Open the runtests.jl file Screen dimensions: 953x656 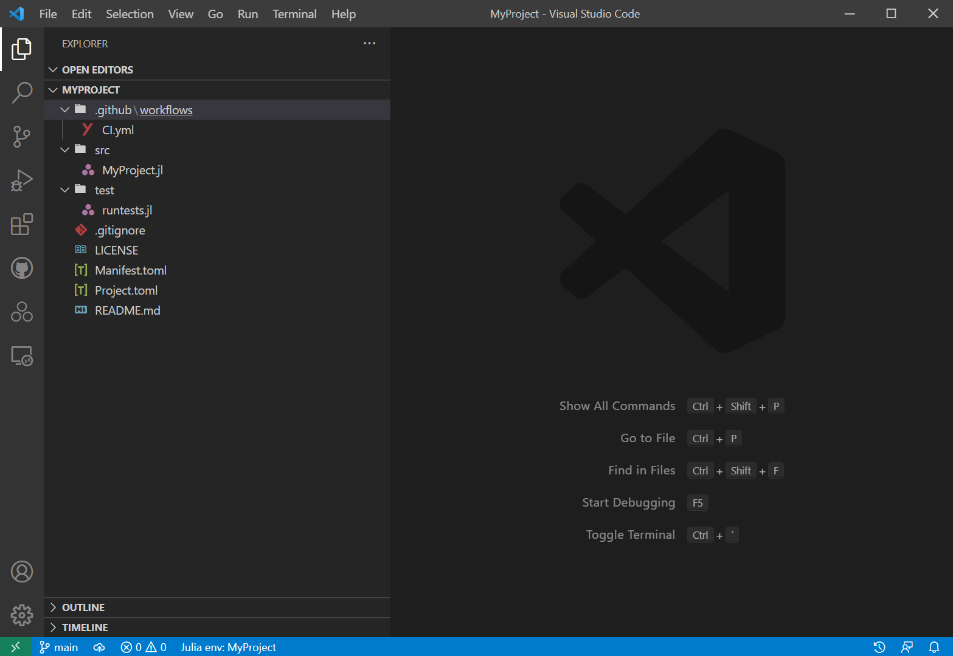point(127,210)
